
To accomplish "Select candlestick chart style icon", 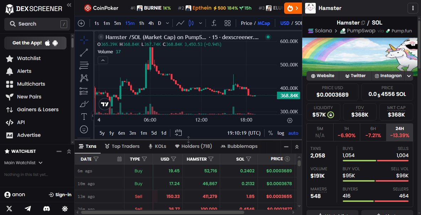I will pyautogui.click(x=191, y=23).
